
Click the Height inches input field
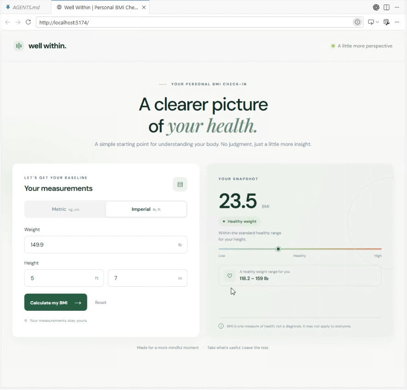[147, 279]
